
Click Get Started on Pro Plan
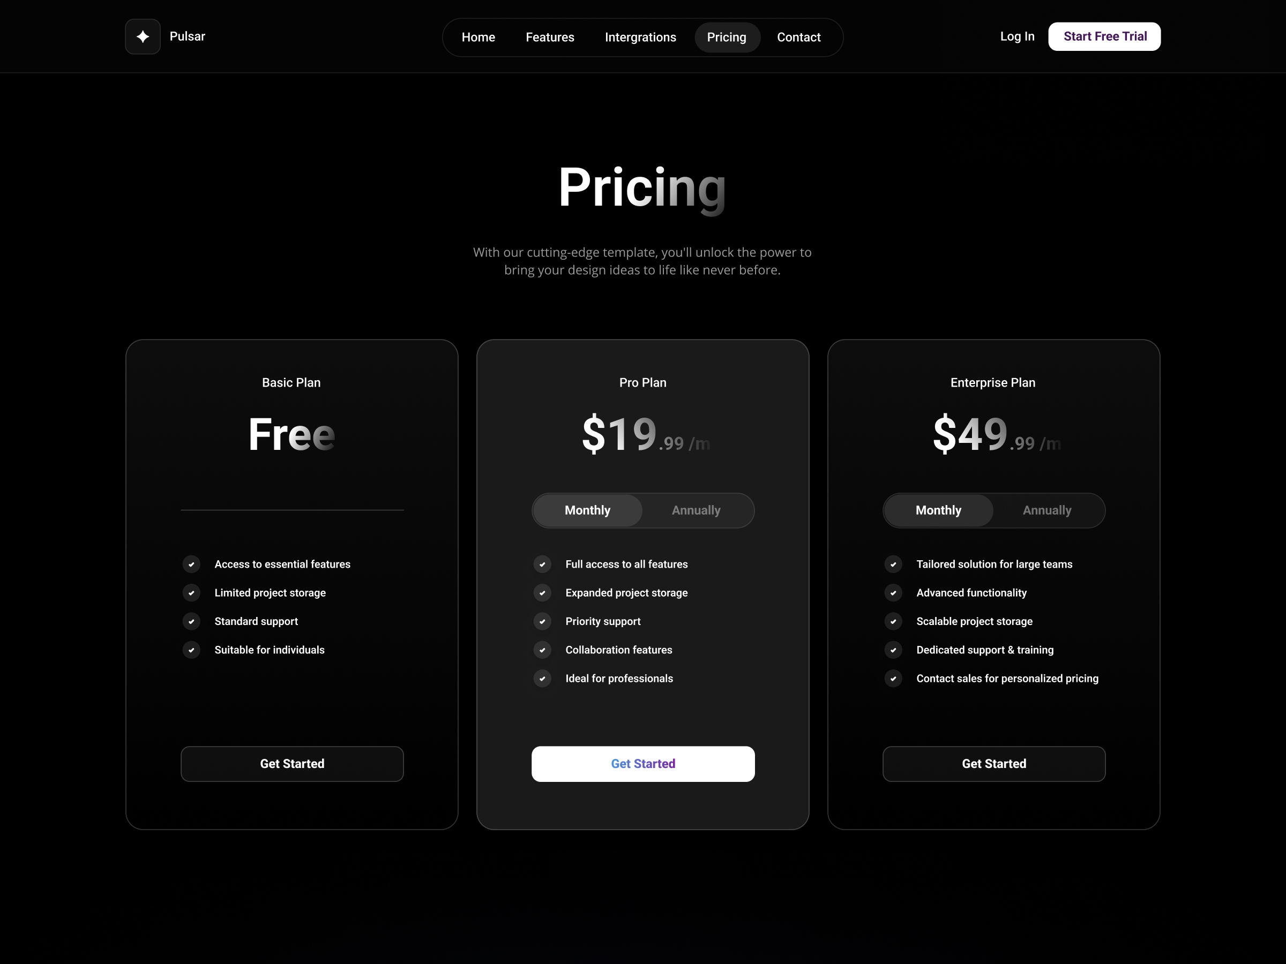click(643, 764)
